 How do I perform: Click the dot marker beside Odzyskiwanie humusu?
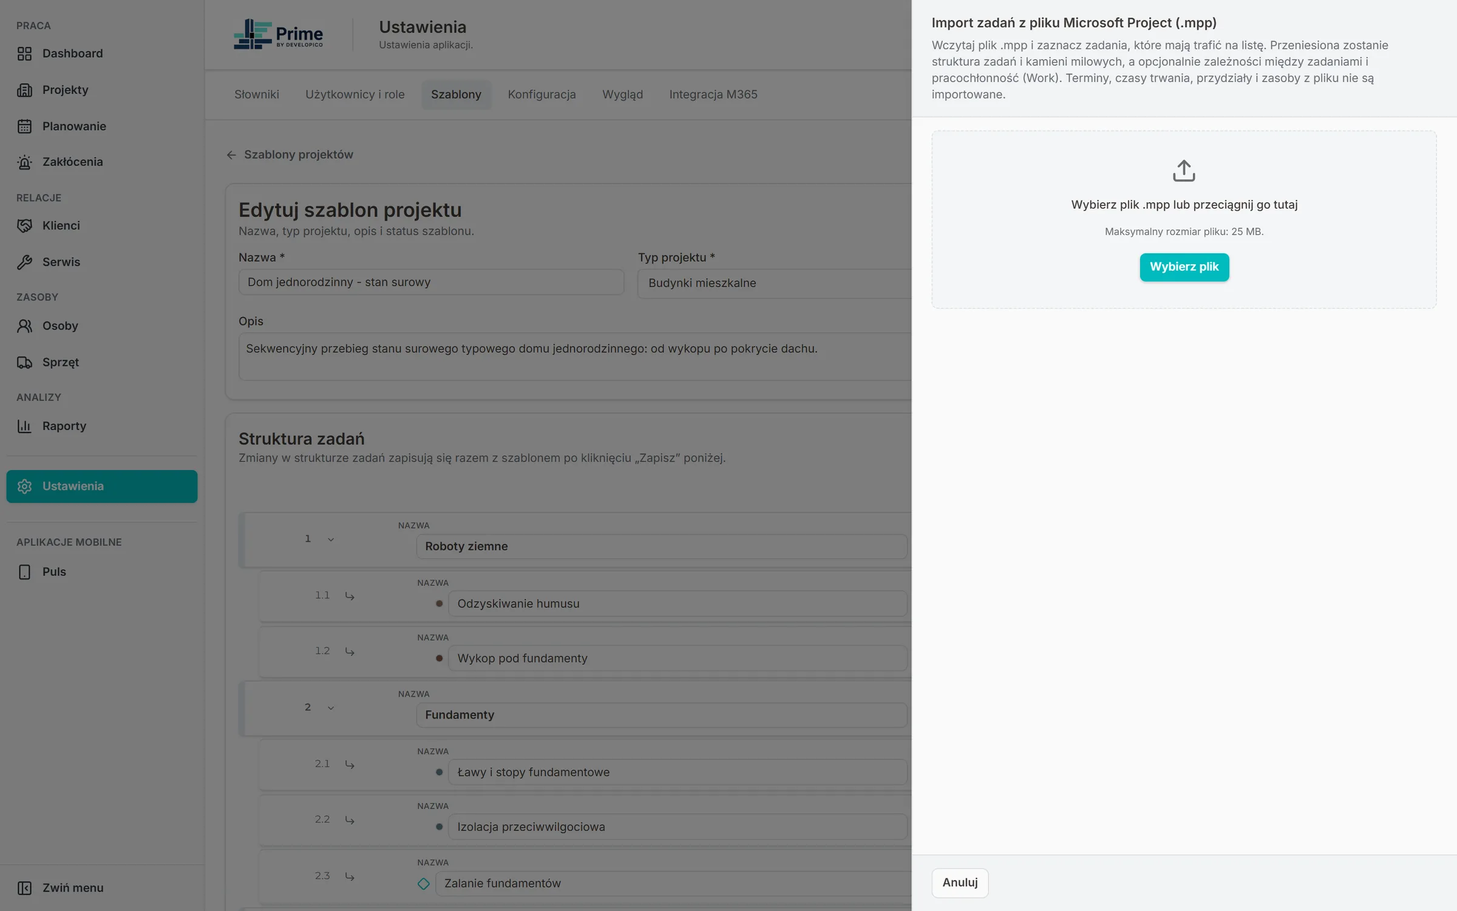439,604
